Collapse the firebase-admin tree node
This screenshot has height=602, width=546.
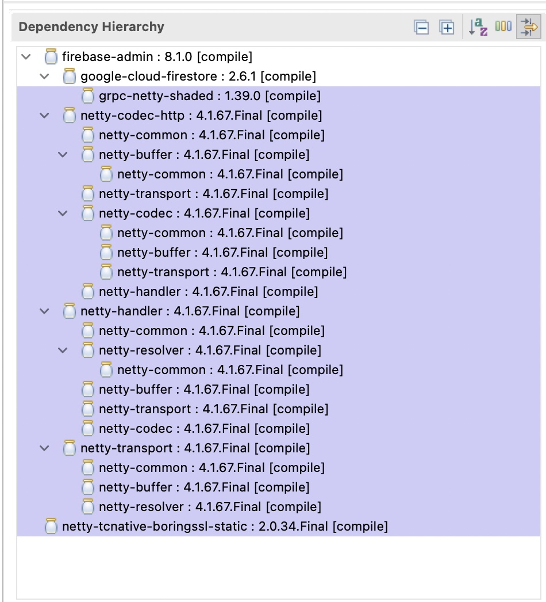click(x=26, y=57)
